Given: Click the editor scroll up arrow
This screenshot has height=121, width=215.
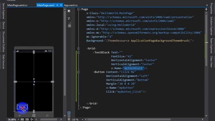Looking at the screenshot, I should [206, 13].
